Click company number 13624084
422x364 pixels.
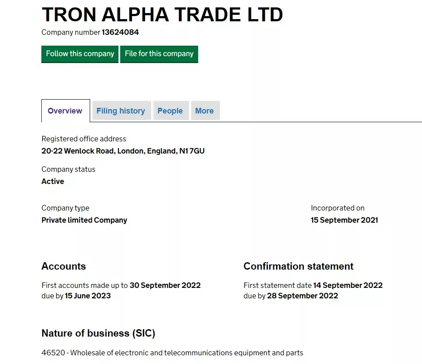click(120, 32)
